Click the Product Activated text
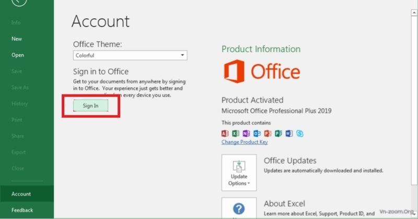This screenshot has height=219, width=418. [x=252, y=100]
